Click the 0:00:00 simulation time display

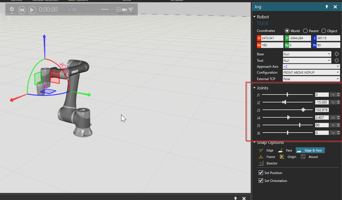tap(48, 10)
